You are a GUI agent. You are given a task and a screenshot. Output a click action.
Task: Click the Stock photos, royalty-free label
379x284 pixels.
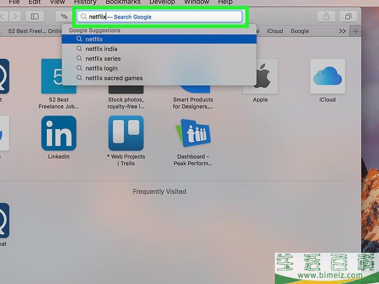[126, 103]
